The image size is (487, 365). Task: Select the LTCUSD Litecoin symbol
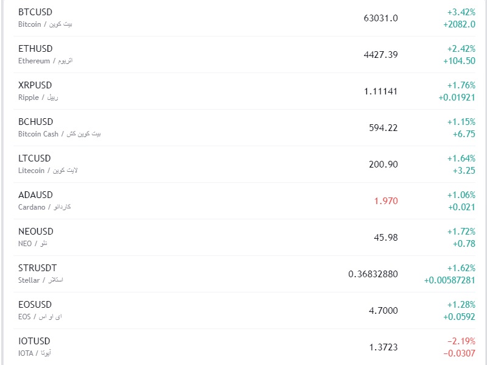pos(35,158)
